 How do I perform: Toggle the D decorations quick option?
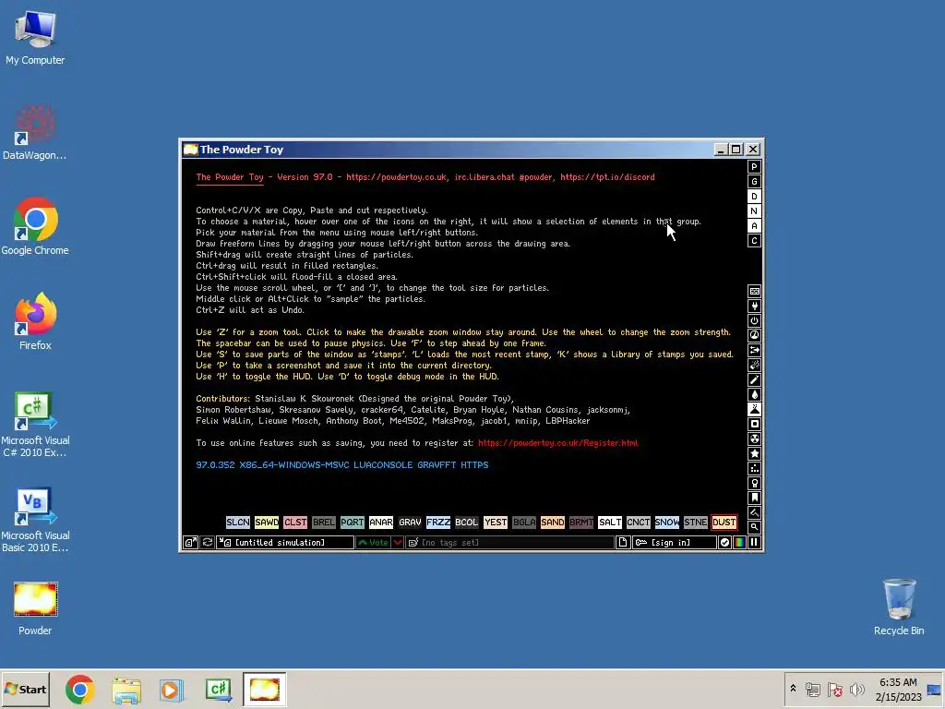pyautogui.click(x=754, y=197)
